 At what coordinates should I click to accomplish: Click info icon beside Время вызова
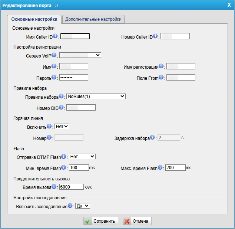tap(54, 187)
